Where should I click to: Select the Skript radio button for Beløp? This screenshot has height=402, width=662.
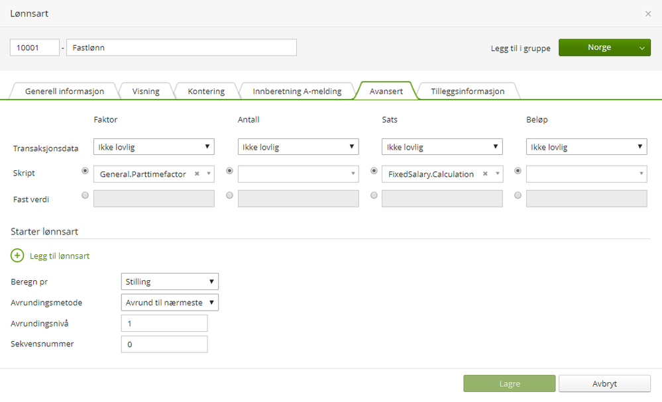518,171
